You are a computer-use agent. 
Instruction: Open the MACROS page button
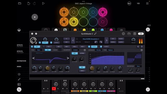[121, 39]
